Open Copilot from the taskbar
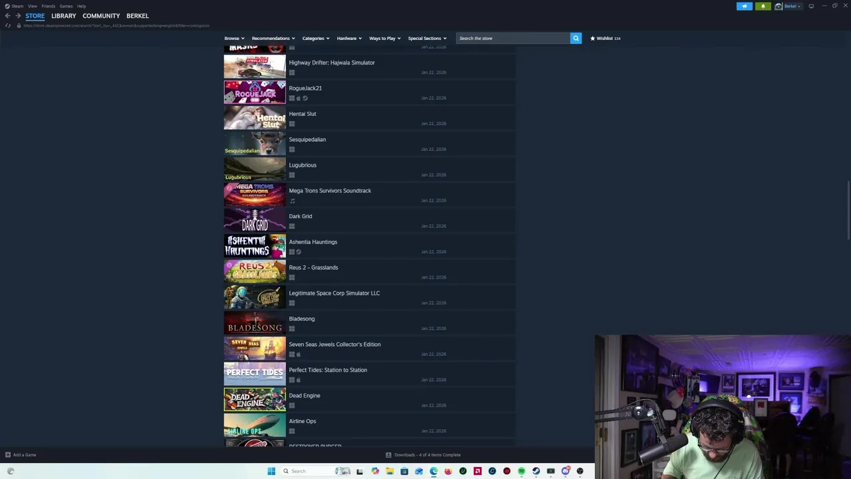The height and width of the screenshot is (479, 851). click(375, 471)
